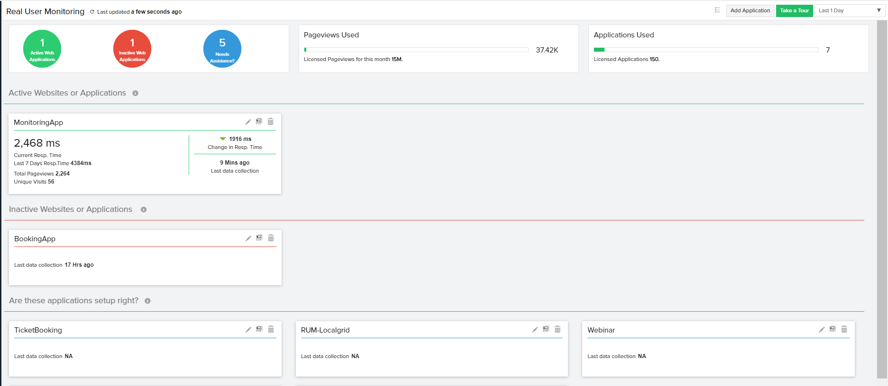The height and width of the screenshot is (386, 888).
Task: Open the stacked-pages icon on the RUM-Localgrid card
Action: pyautogui.click(x=546, y=329)
